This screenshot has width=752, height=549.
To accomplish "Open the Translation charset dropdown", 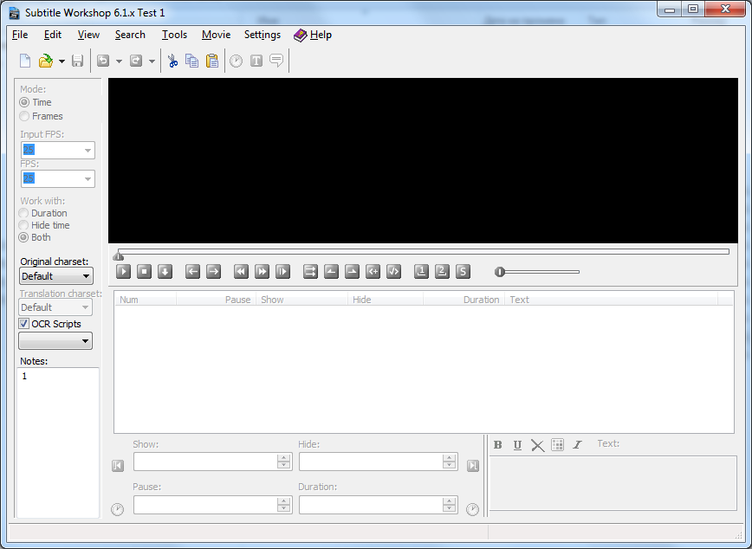I will [55, 307].
